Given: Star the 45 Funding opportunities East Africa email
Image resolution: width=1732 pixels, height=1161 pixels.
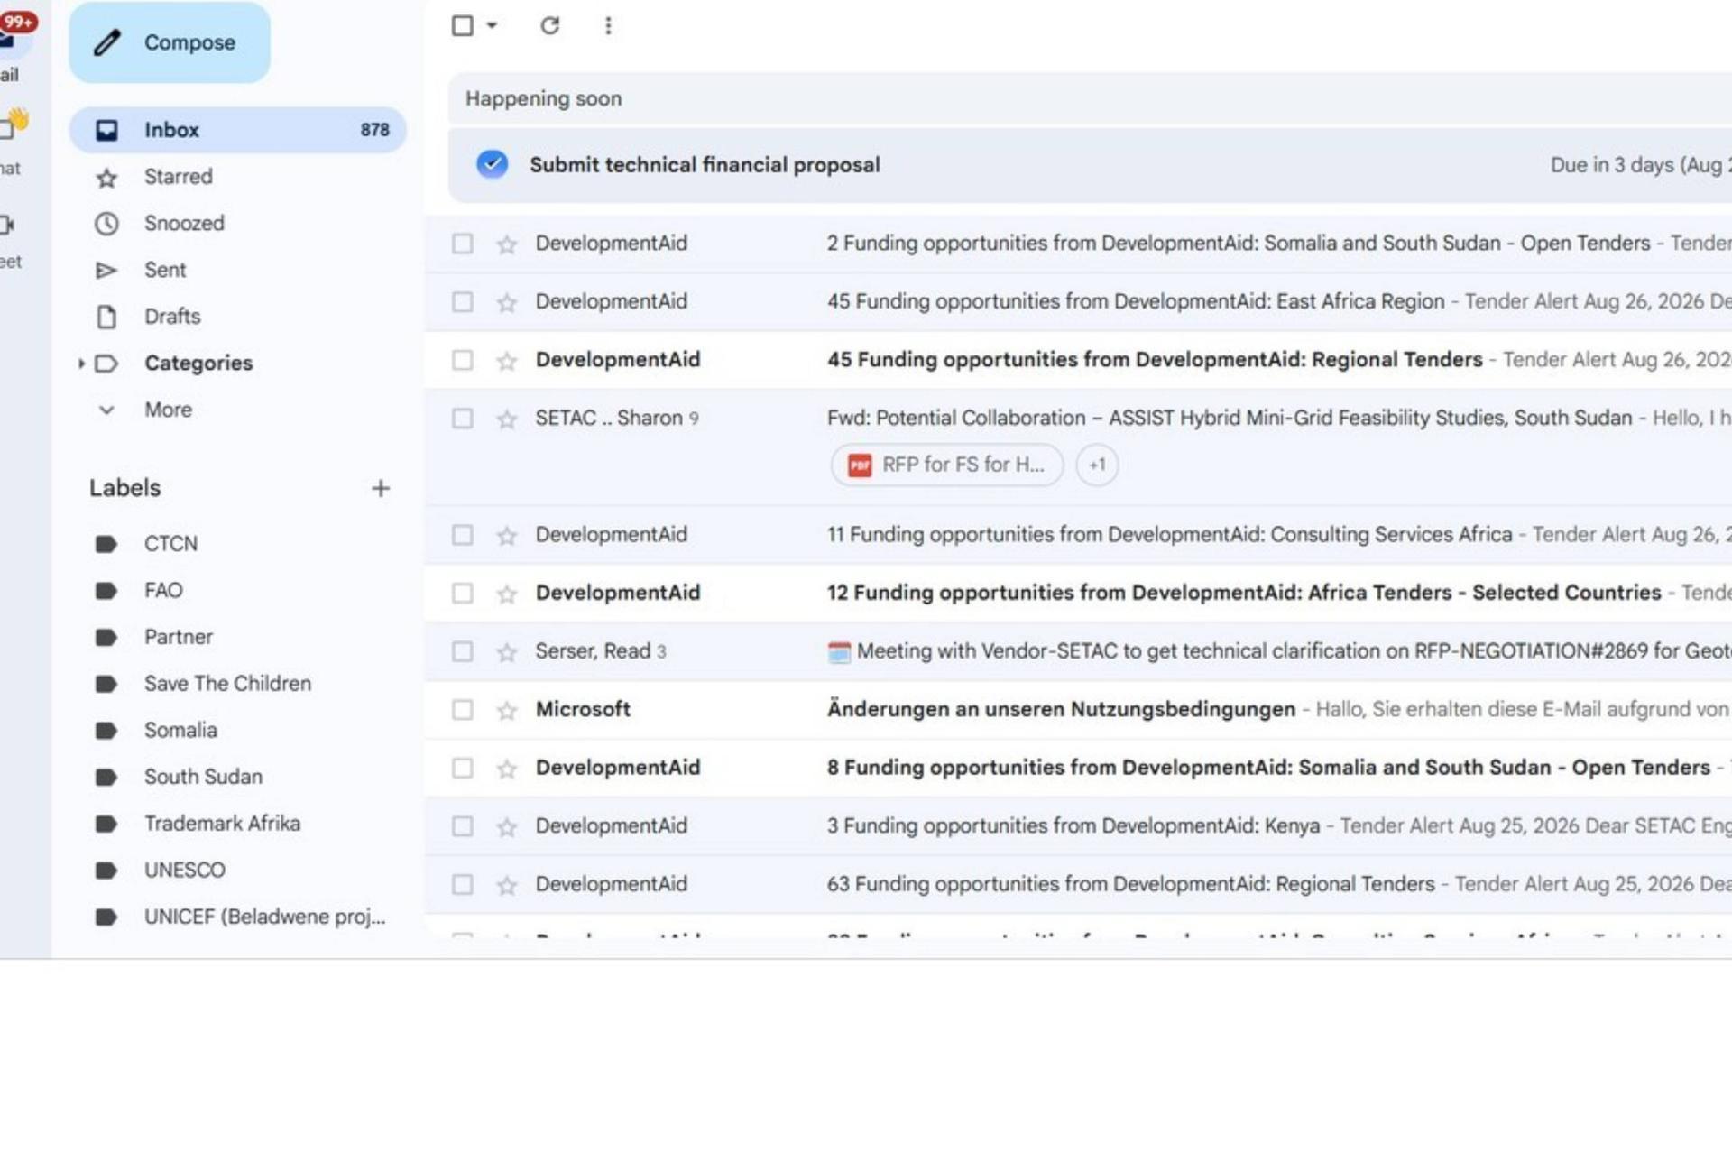Looking at the screenshot, I should click(507, 302).
